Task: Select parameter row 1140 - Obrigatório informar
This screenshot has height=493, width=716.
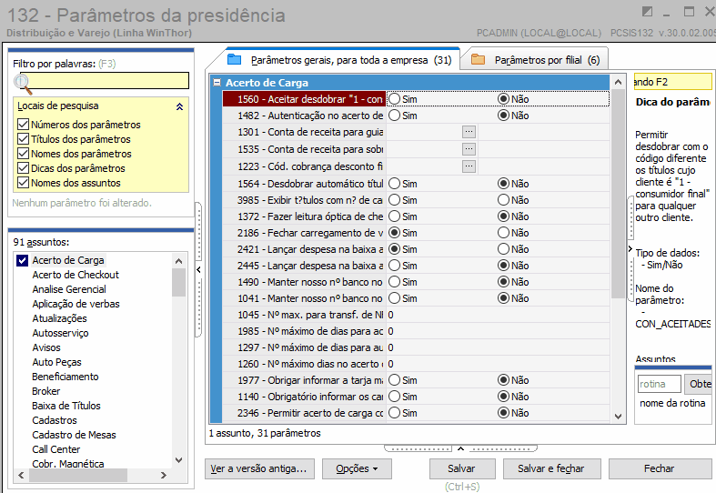Action: tap(305, 397)
